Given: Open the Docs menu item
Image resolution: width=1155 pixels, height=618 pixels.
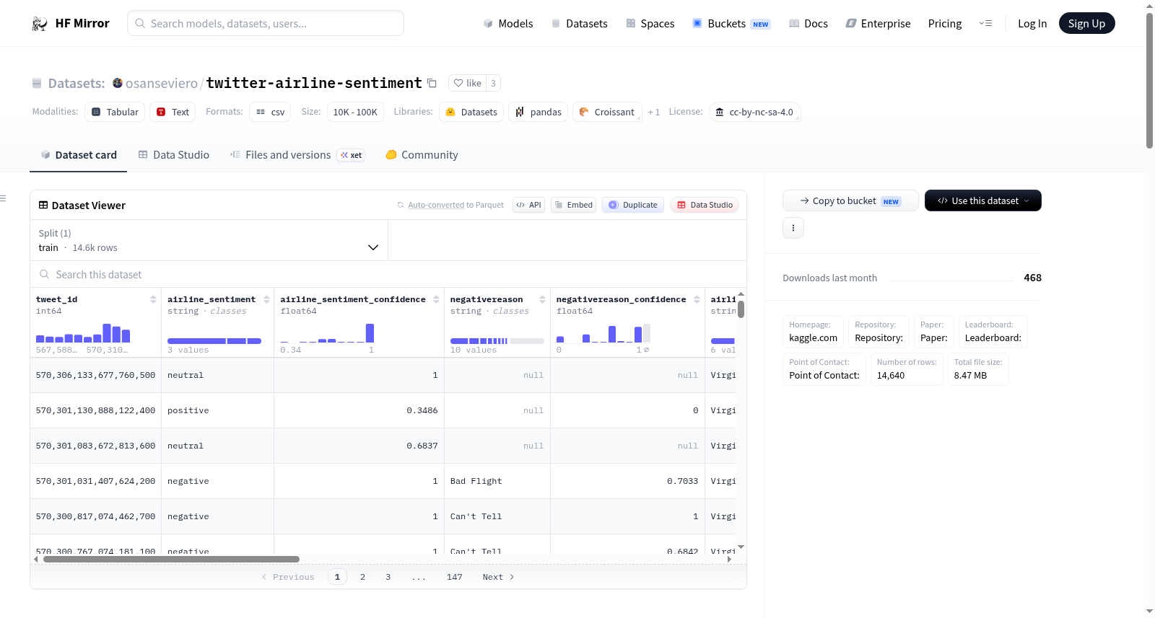Looking at the screenshot, I should pos(808,24).
